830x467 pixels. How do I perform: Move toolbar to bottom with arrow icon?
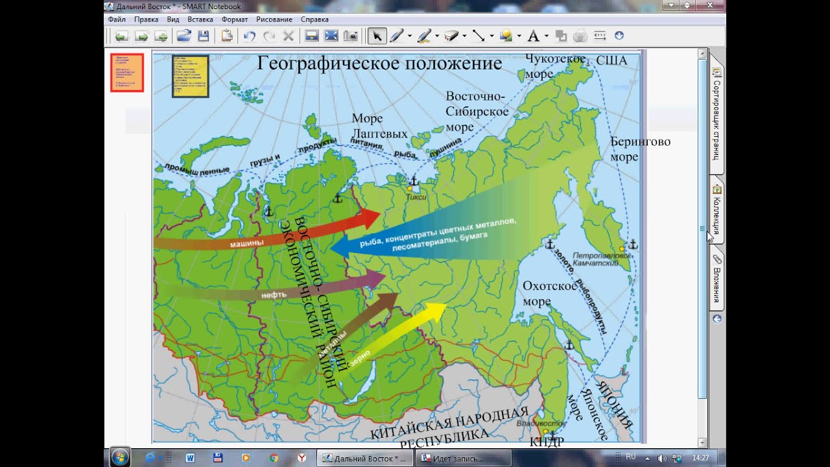tap(619, 36)
